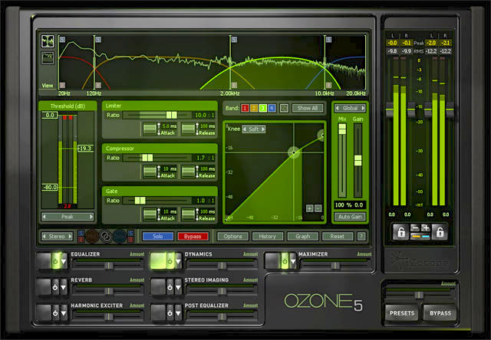Click the left padlock icon under the meters
Viewport: 491px width, 340px height.
click(x=400, y=232)
